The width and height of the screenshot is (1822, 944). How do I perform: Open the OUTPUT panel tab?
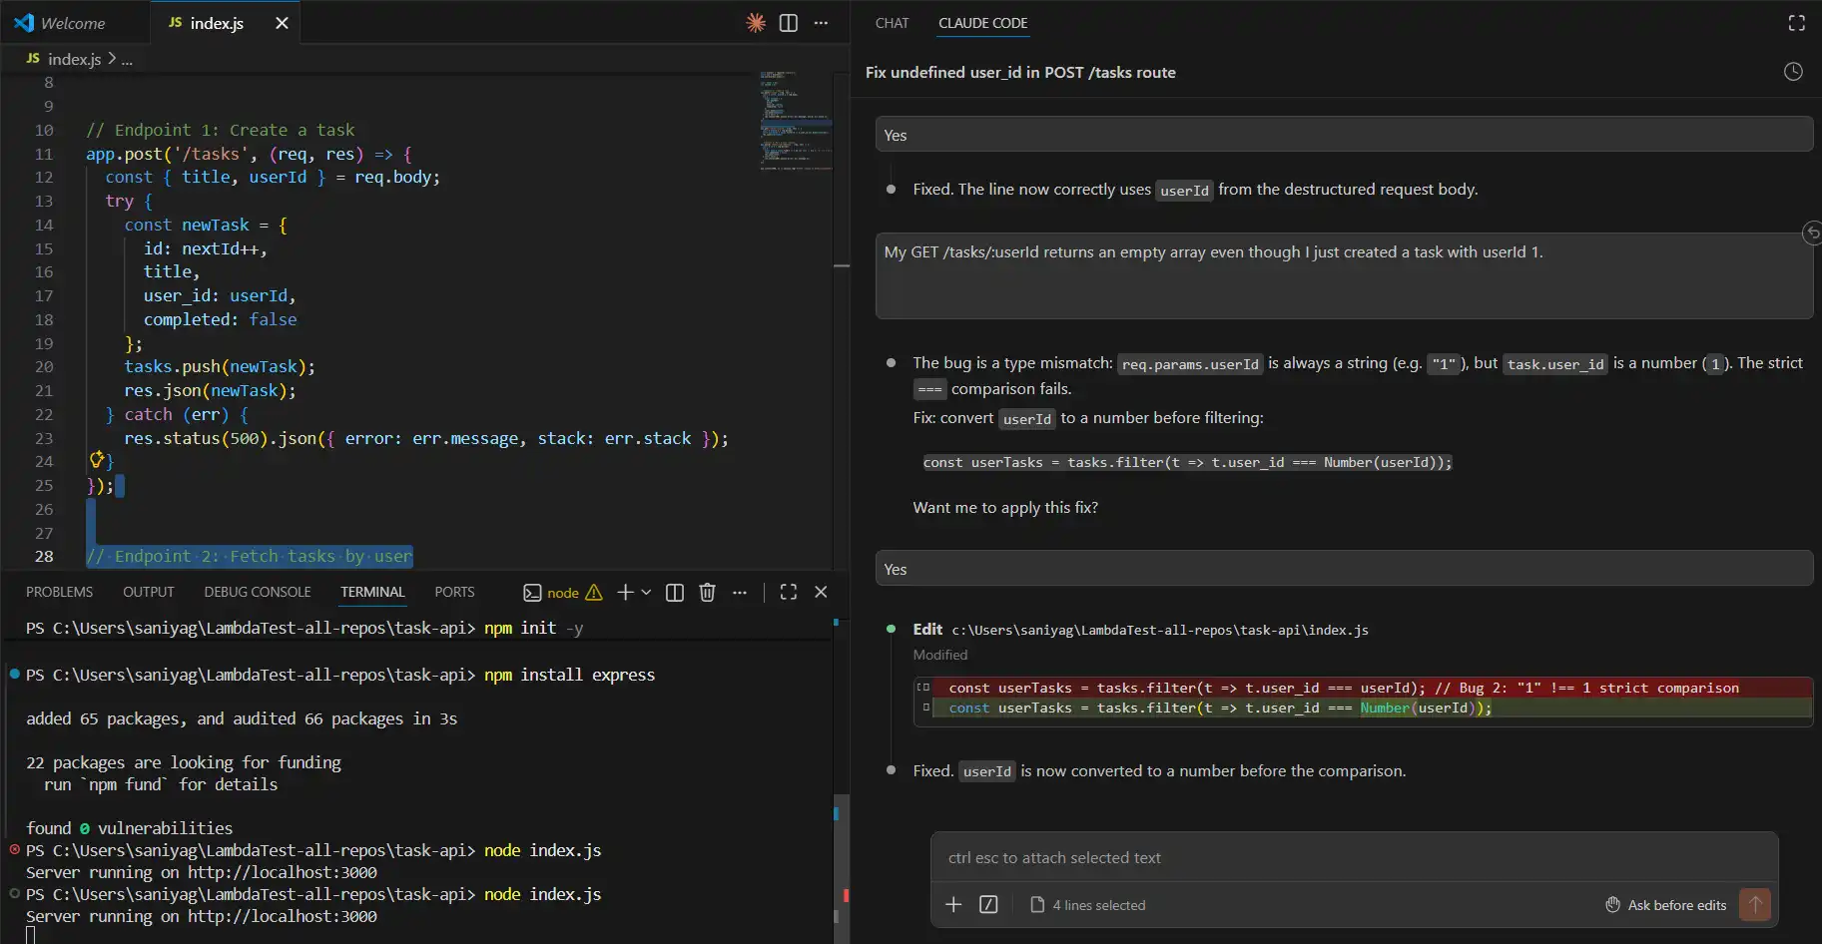click(x=148, y=592)
